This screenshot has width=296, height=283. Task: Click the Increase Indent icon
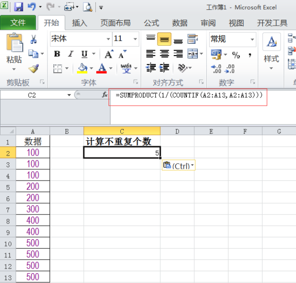click(164, 68)
